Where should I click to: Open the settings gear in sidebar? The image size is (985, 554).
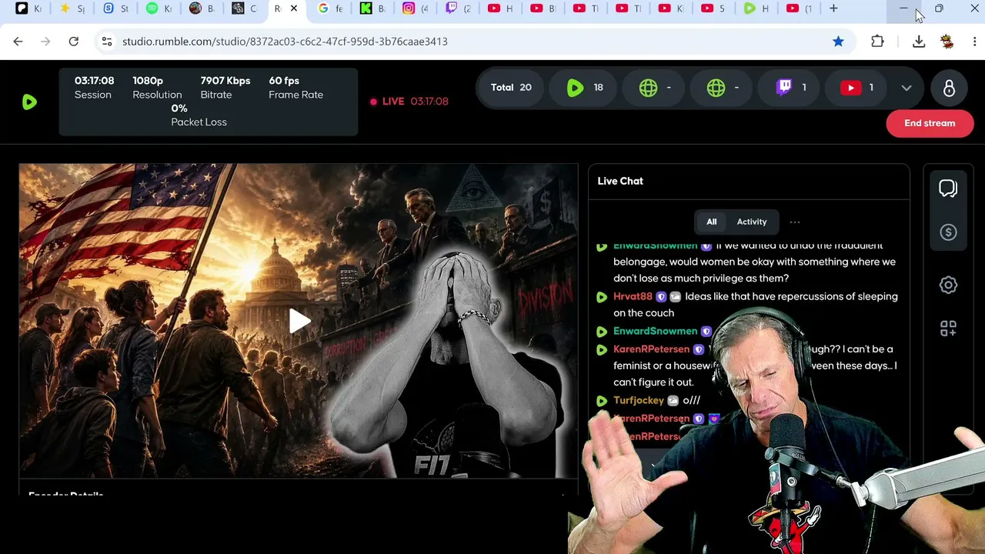948,285
